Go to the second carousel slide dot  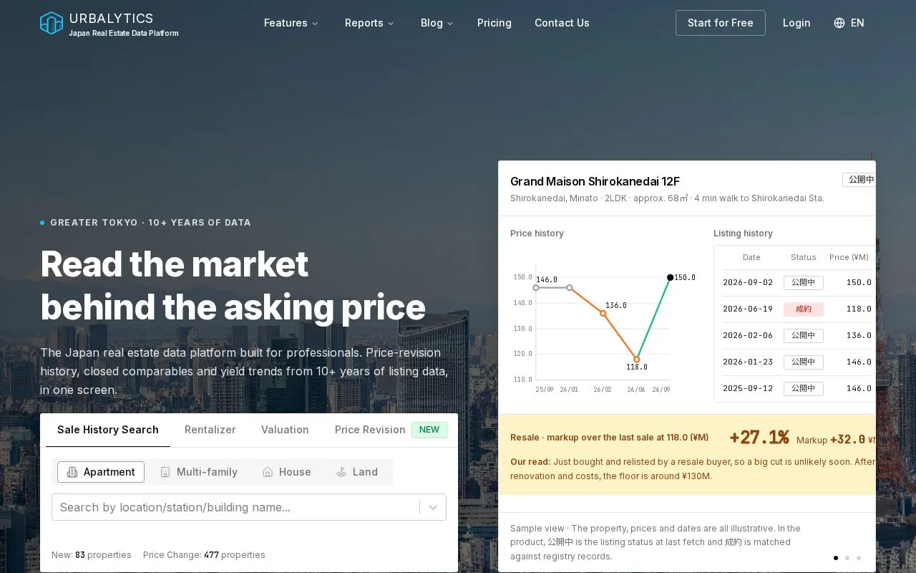(x=847, y=557)
